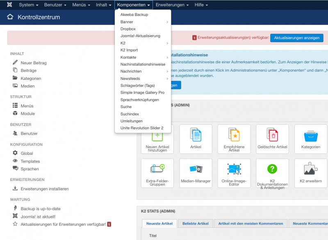Screen dimensions: 328x240
Task: Open the System dropdown menu
Action: click(x=28, y=5)
